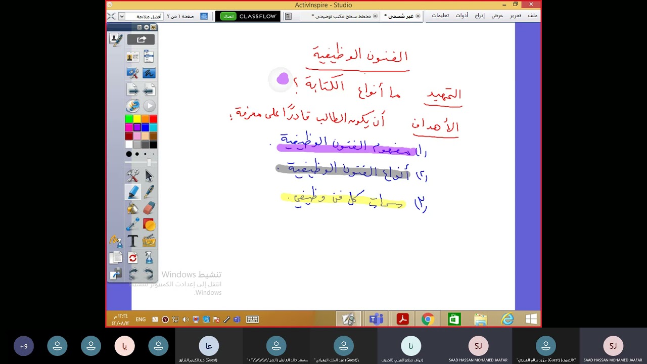
Task: Click the ClassFlow اتصال connect button
Action: tap(228, 16)
